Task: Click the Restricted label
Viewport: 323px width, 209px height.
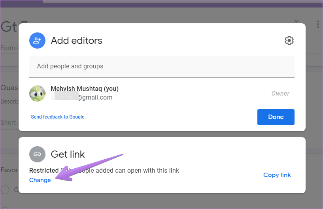Action: (x=44, y=171)
